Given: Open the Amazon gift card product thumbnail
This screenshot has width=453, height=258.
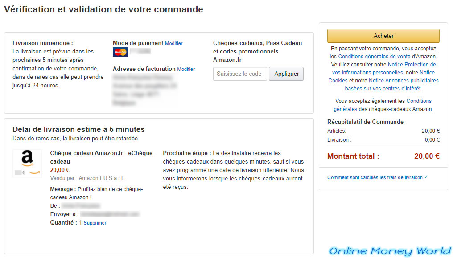Looking at the screenshot, I should coord(28,164).
